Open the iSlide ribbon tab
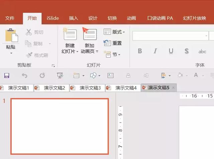214x159 pixels. click(x=53, y=18)
